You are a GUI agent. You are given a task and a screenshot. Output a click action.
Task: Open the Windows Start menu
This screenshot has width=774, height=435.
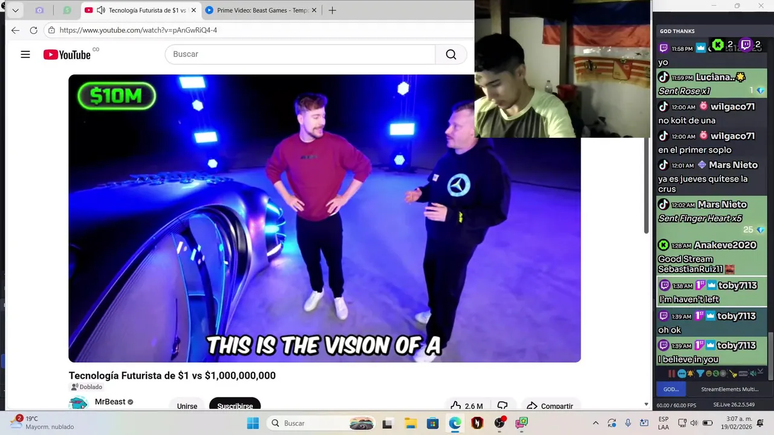tap(253, 423)
